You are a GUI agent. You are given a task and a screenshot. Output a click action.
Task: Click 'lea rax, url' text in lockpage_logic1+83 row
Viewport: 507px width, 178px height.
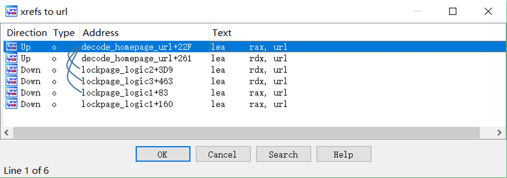click(x=249, y=93)
